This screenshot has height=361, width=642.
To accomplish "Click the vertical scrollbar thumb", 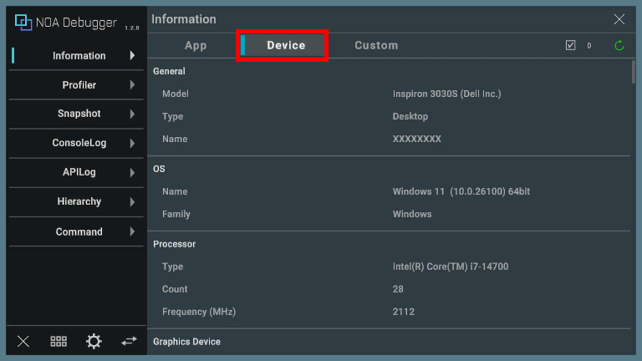I will 633,72.
